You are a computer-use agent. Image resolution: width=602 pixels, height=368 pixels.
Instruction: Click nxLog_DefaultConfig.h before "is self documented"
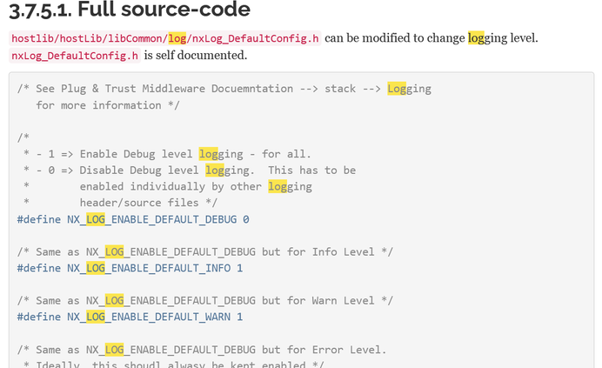pos(73,56)
